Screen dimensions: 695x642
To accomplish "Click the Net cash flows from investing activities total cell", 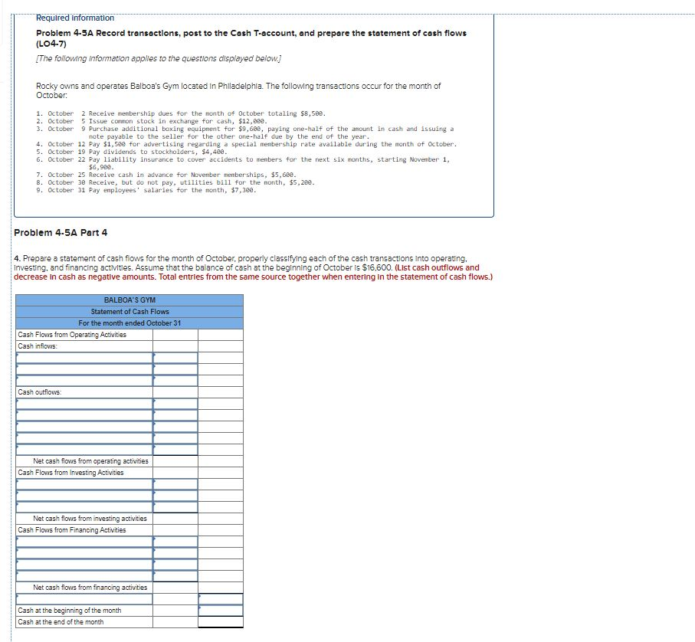I will click(174, 519).
